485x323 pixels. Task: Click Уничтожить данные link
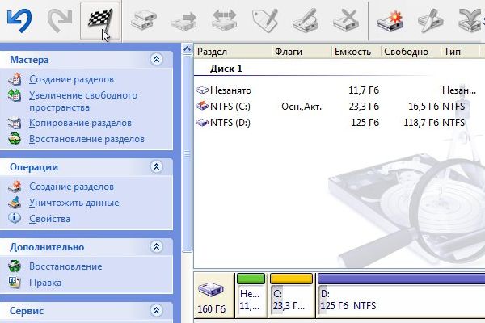[74, 203]
